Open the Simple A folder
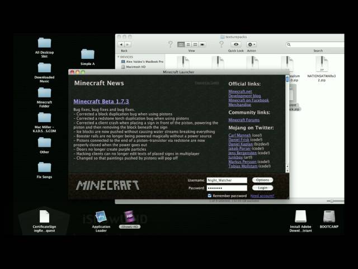This screenshot has height=269, width=358. point(87,54)
